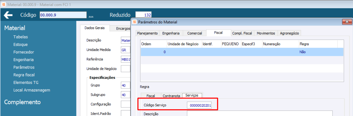
Task: Edit the Código Serviço field 00000020201
Action: (x=199, y=105)
